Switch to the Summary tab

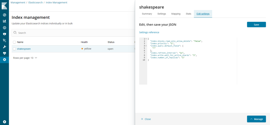click(147, 14)
